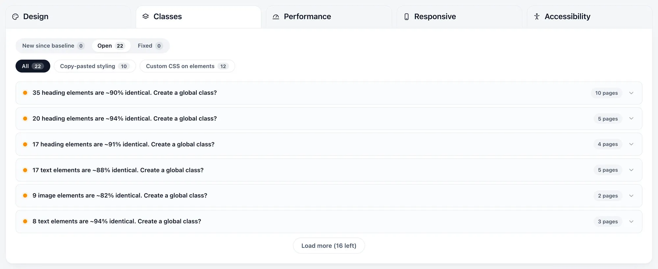Click the count 10 on Copy-pasted styling
658x269 pixels.
[124, 67]
